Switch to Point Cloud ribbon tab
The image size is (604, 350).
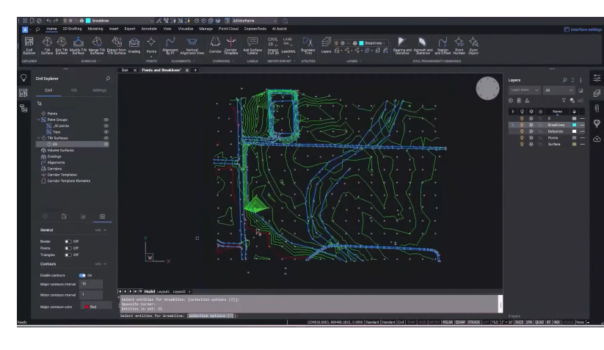coord(228,29)
